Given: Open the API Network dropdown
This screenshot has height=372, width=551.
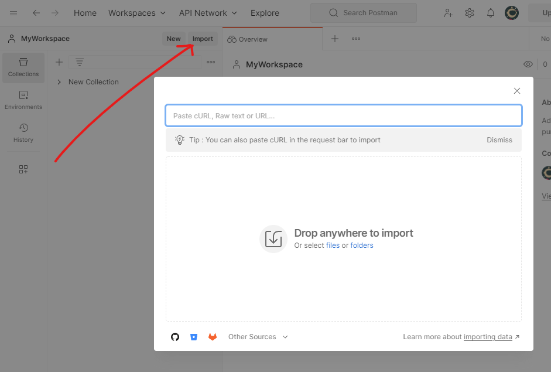Looking at the screenshot, I should [x=208, y=13].
